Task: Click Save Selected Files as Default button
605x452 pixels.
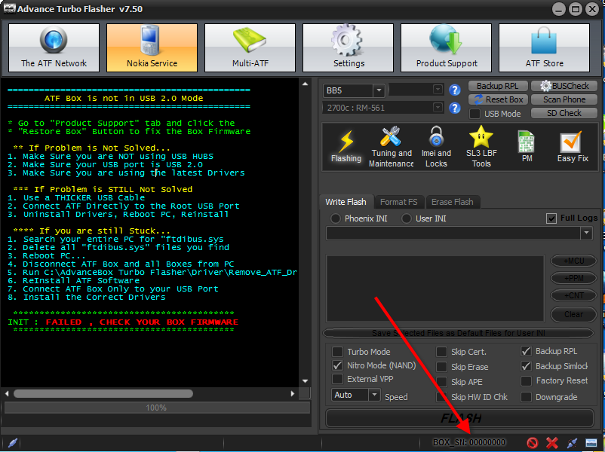Action: pos(458,333)
